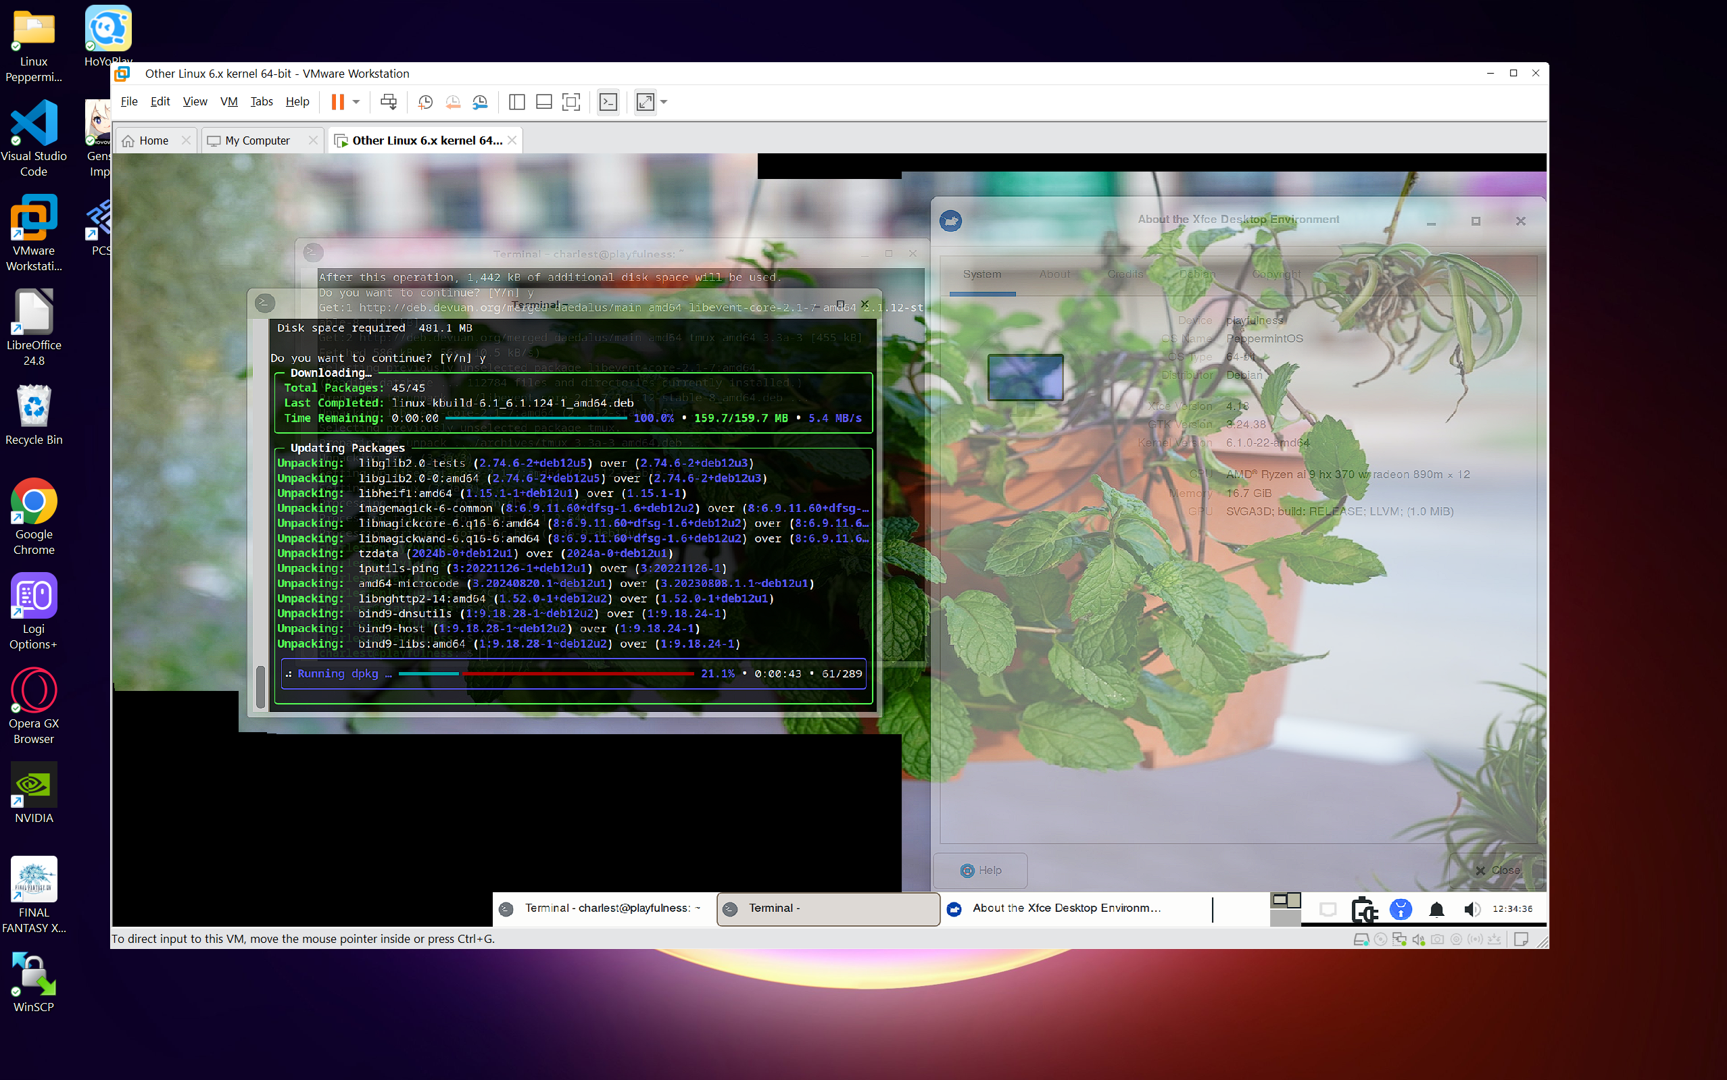Click the volume speaker in Xfce panel
This screenshot has width=1727, height=1080.
pyautogui.click(x=1471, y=909)
